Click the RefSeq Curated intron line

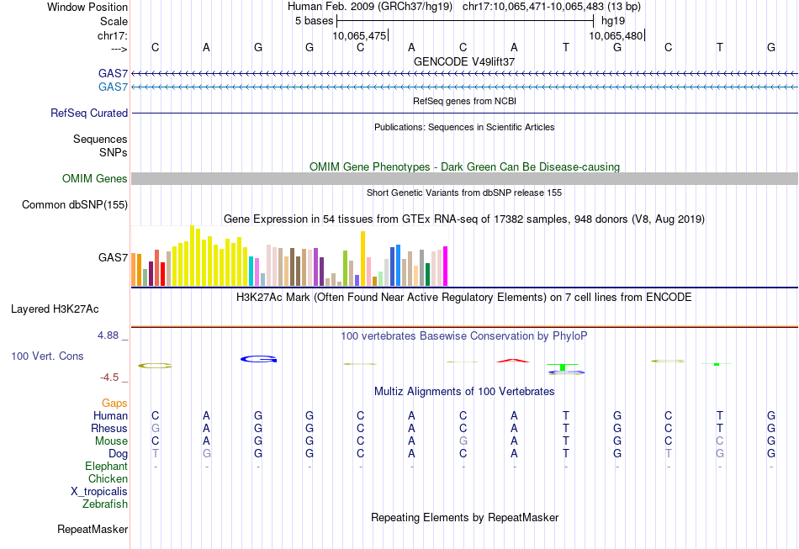pyautogui.click(x=465, y=113)
